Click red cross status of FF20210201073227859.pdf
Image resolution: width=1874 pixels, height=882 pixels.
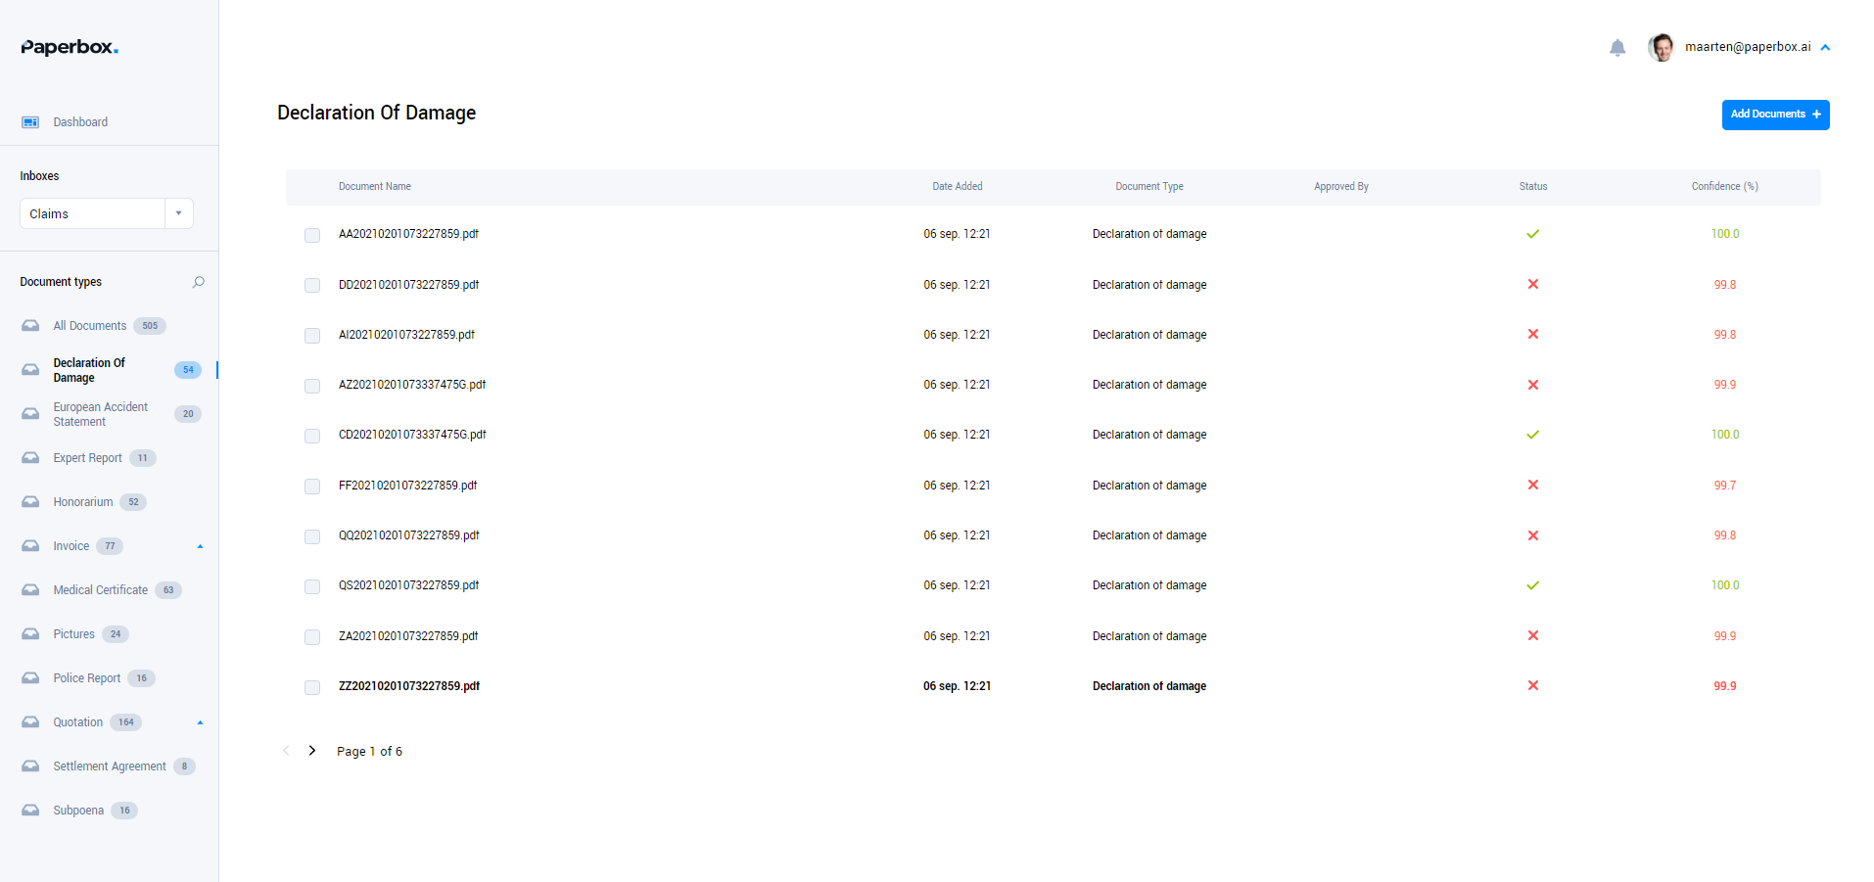pyautogui.click(x=1533, y=485)
